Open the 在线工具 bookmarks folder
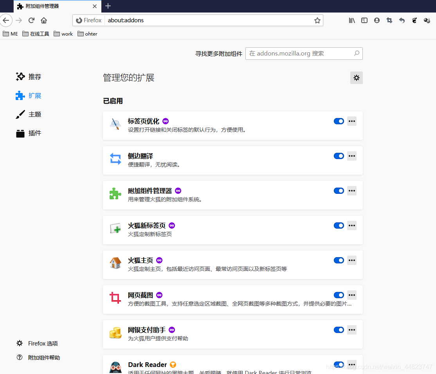 click(x=36, y=34)
